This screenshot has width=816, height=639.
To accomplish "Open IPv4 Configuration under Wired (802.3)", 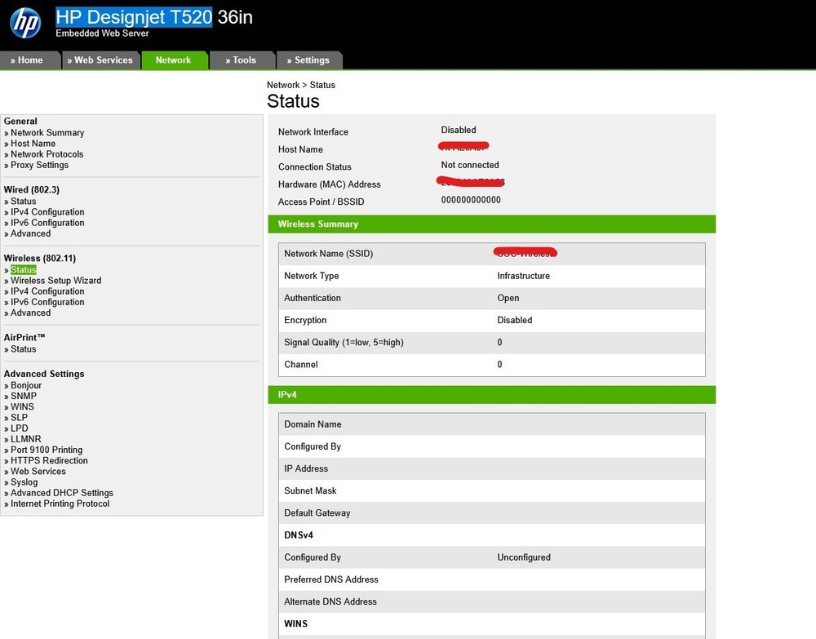I will [47, 212].
